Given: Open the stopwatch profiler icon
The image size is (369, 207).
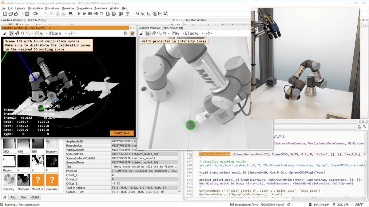Looking at the screenshot, I should pyautogui.click(x=128, y=14).
